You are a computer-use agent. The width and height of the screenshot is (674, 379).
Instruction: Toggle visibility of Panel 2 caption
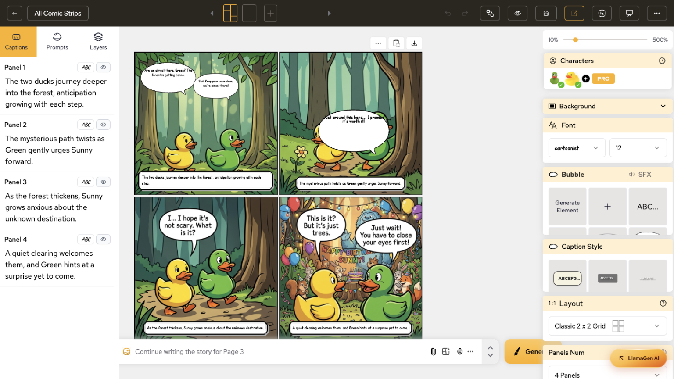click(103, 125)
